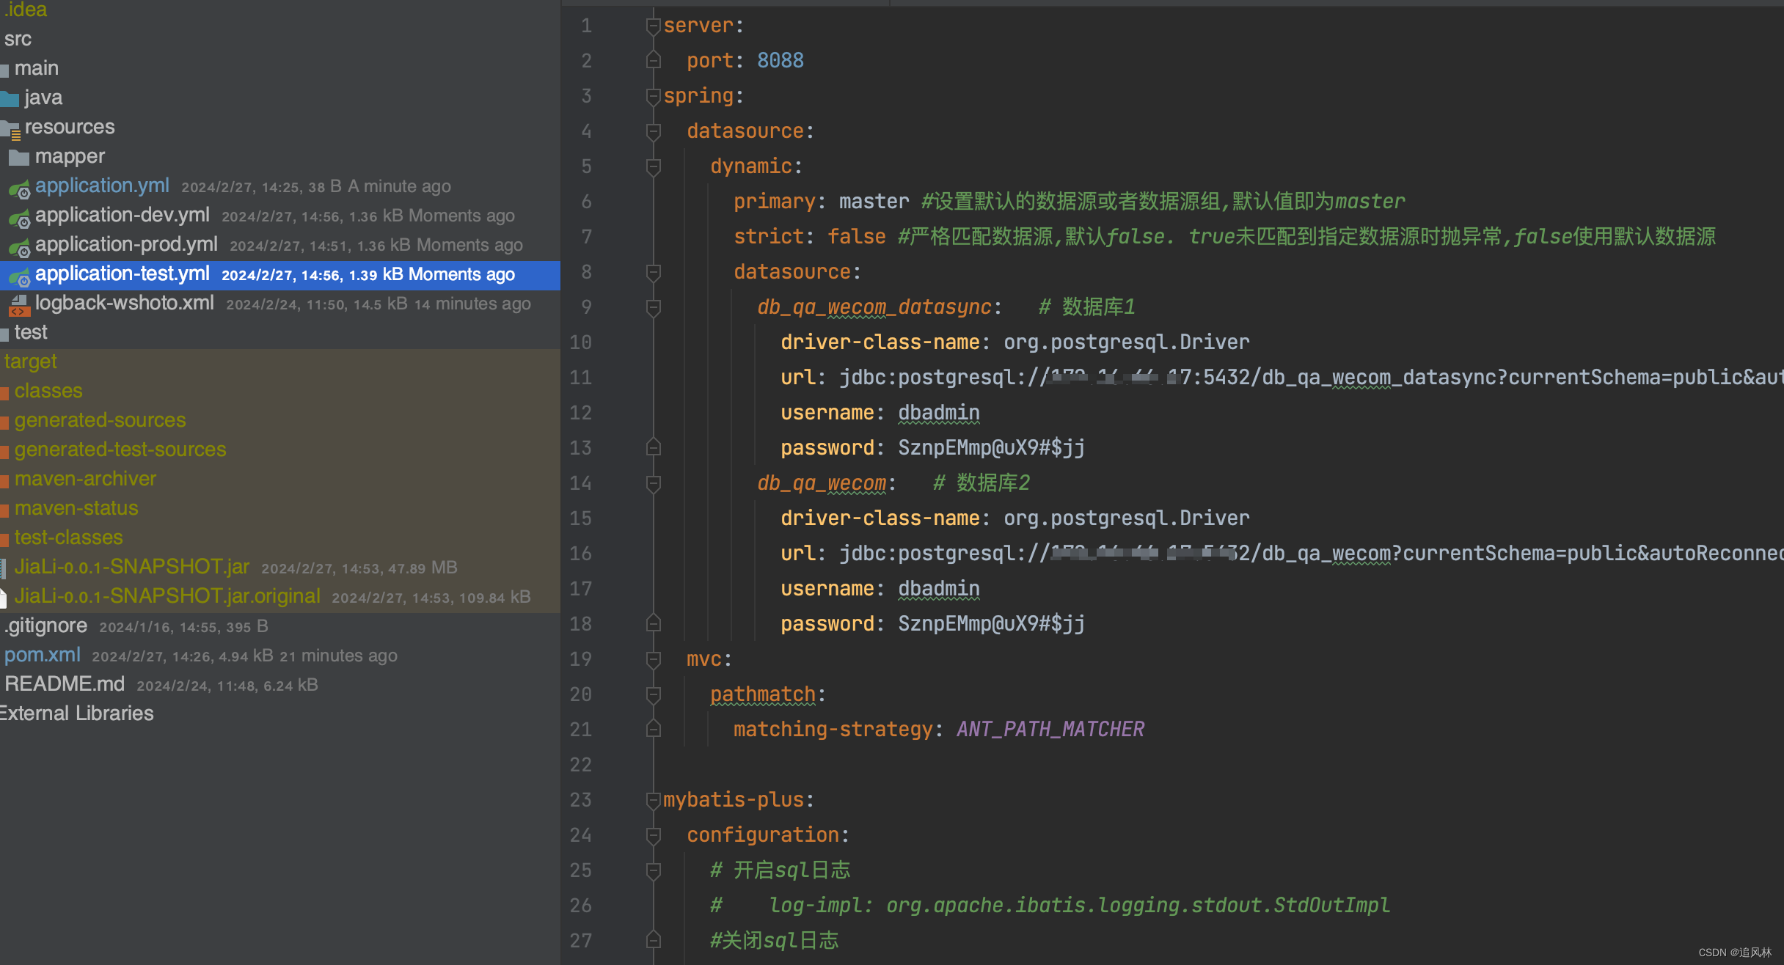Click org.postgresql.Driver on line 10
The height and width of the screenshot is (965, 1784).
click(1126, 342)
